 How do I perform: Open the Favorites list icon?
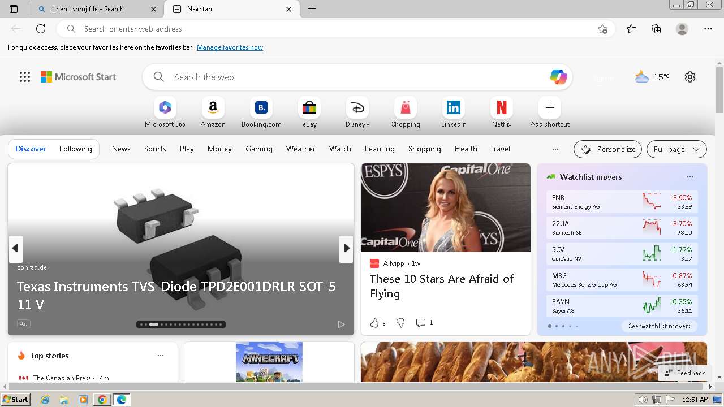[x=631, y=29]
